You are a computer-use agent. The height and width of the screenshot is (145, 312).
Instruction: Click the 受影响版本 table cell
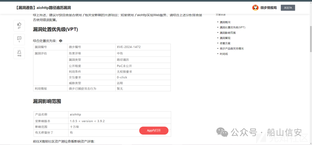click(51, 121)
